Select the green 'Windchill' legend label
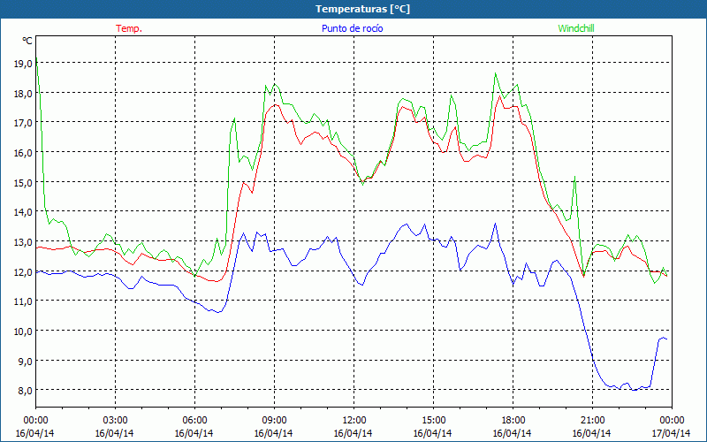The image size is (707, 442). click(x=576, y=28)
